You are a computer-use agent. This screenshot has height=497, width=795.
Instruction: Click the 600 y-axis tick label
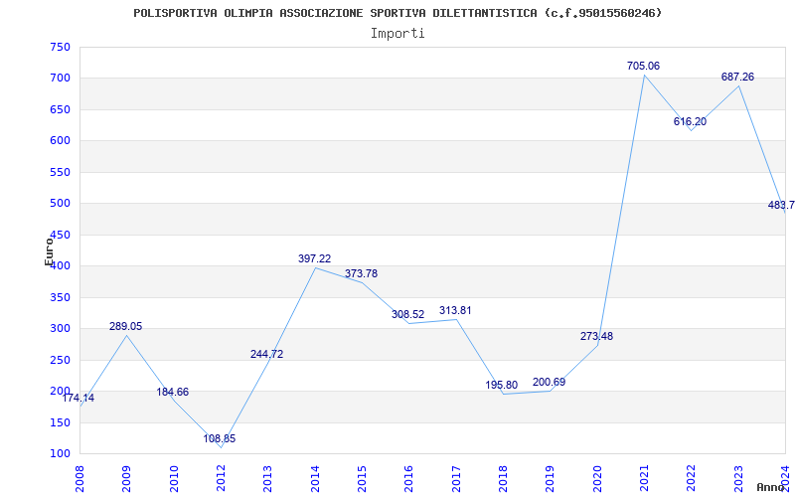point(60,141)
